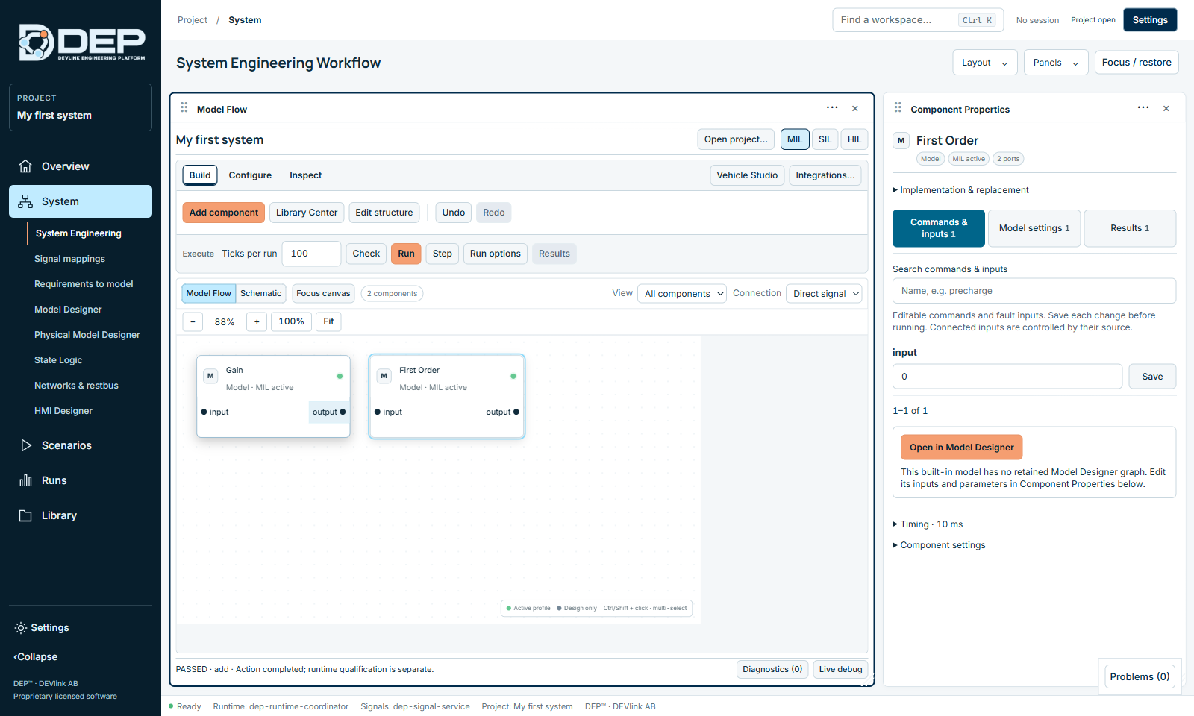
Task: Expand the Component settings section
Action: click(x=939, y=545)
